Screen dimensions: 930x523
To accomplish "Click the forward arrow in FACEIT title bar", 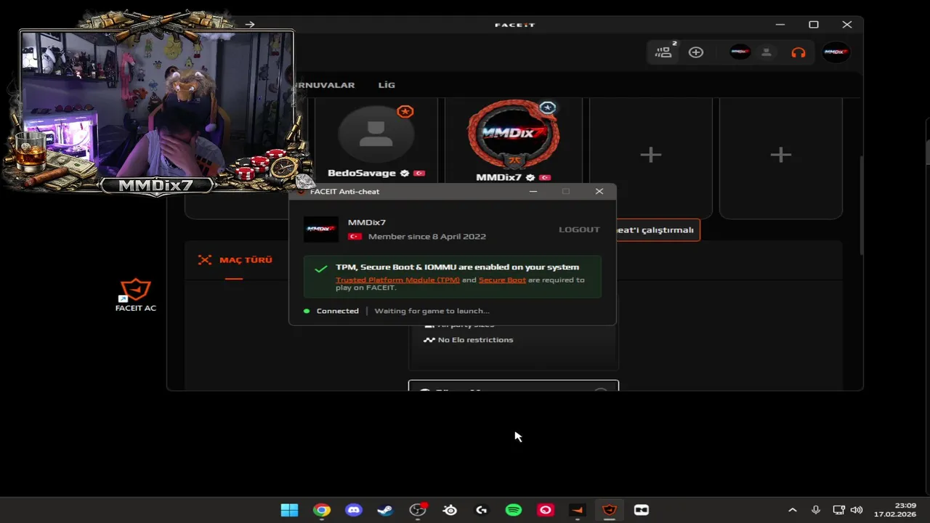I will [250, 25].
